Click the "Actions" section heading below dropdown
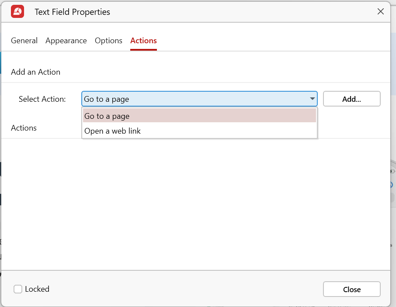This screenshot has height=307, width=396. click(24, 128)
